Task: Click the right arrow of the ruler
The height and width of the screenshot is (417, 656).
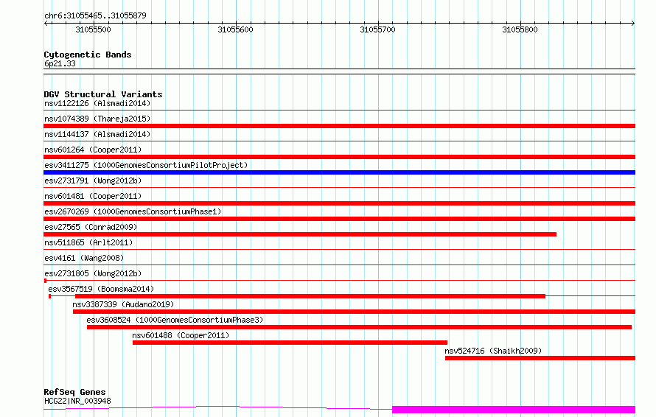Action: coord(633,24)
